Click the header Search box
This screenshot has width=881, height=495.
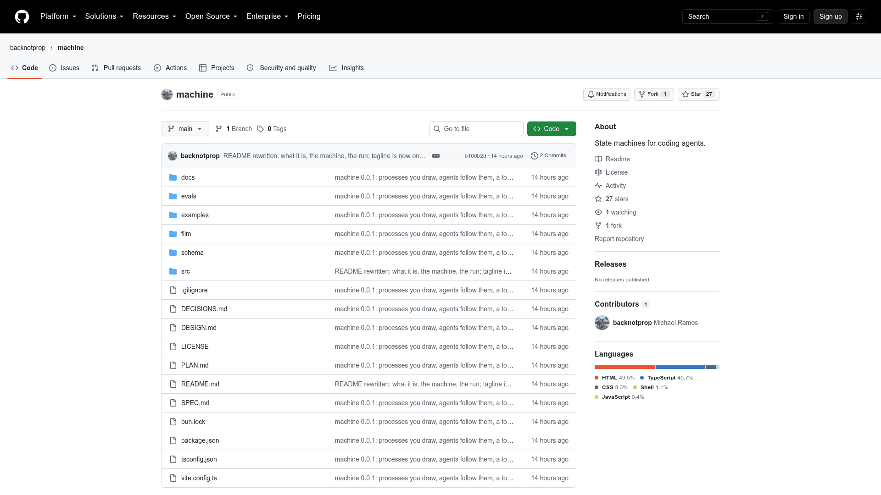tap(728, 16)
